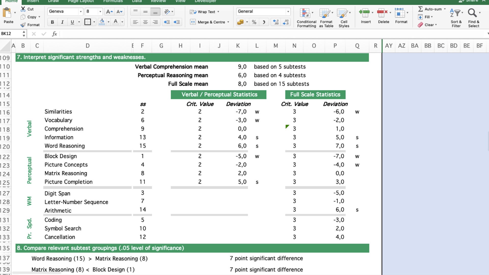Apply percent number format

(x=254, y=22)
